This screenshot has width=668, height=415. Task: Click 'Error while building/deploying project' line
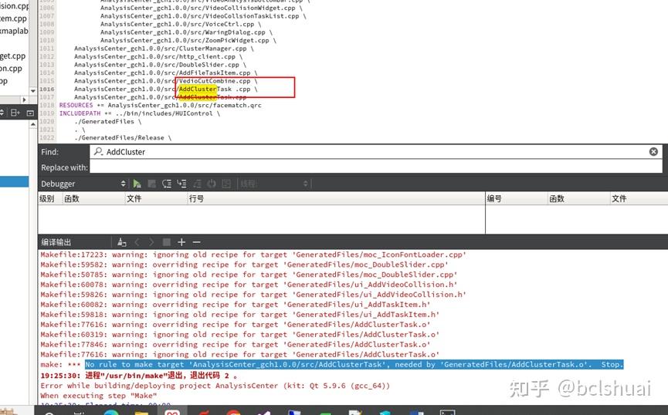pyautogui.click(x=215, y=386)
